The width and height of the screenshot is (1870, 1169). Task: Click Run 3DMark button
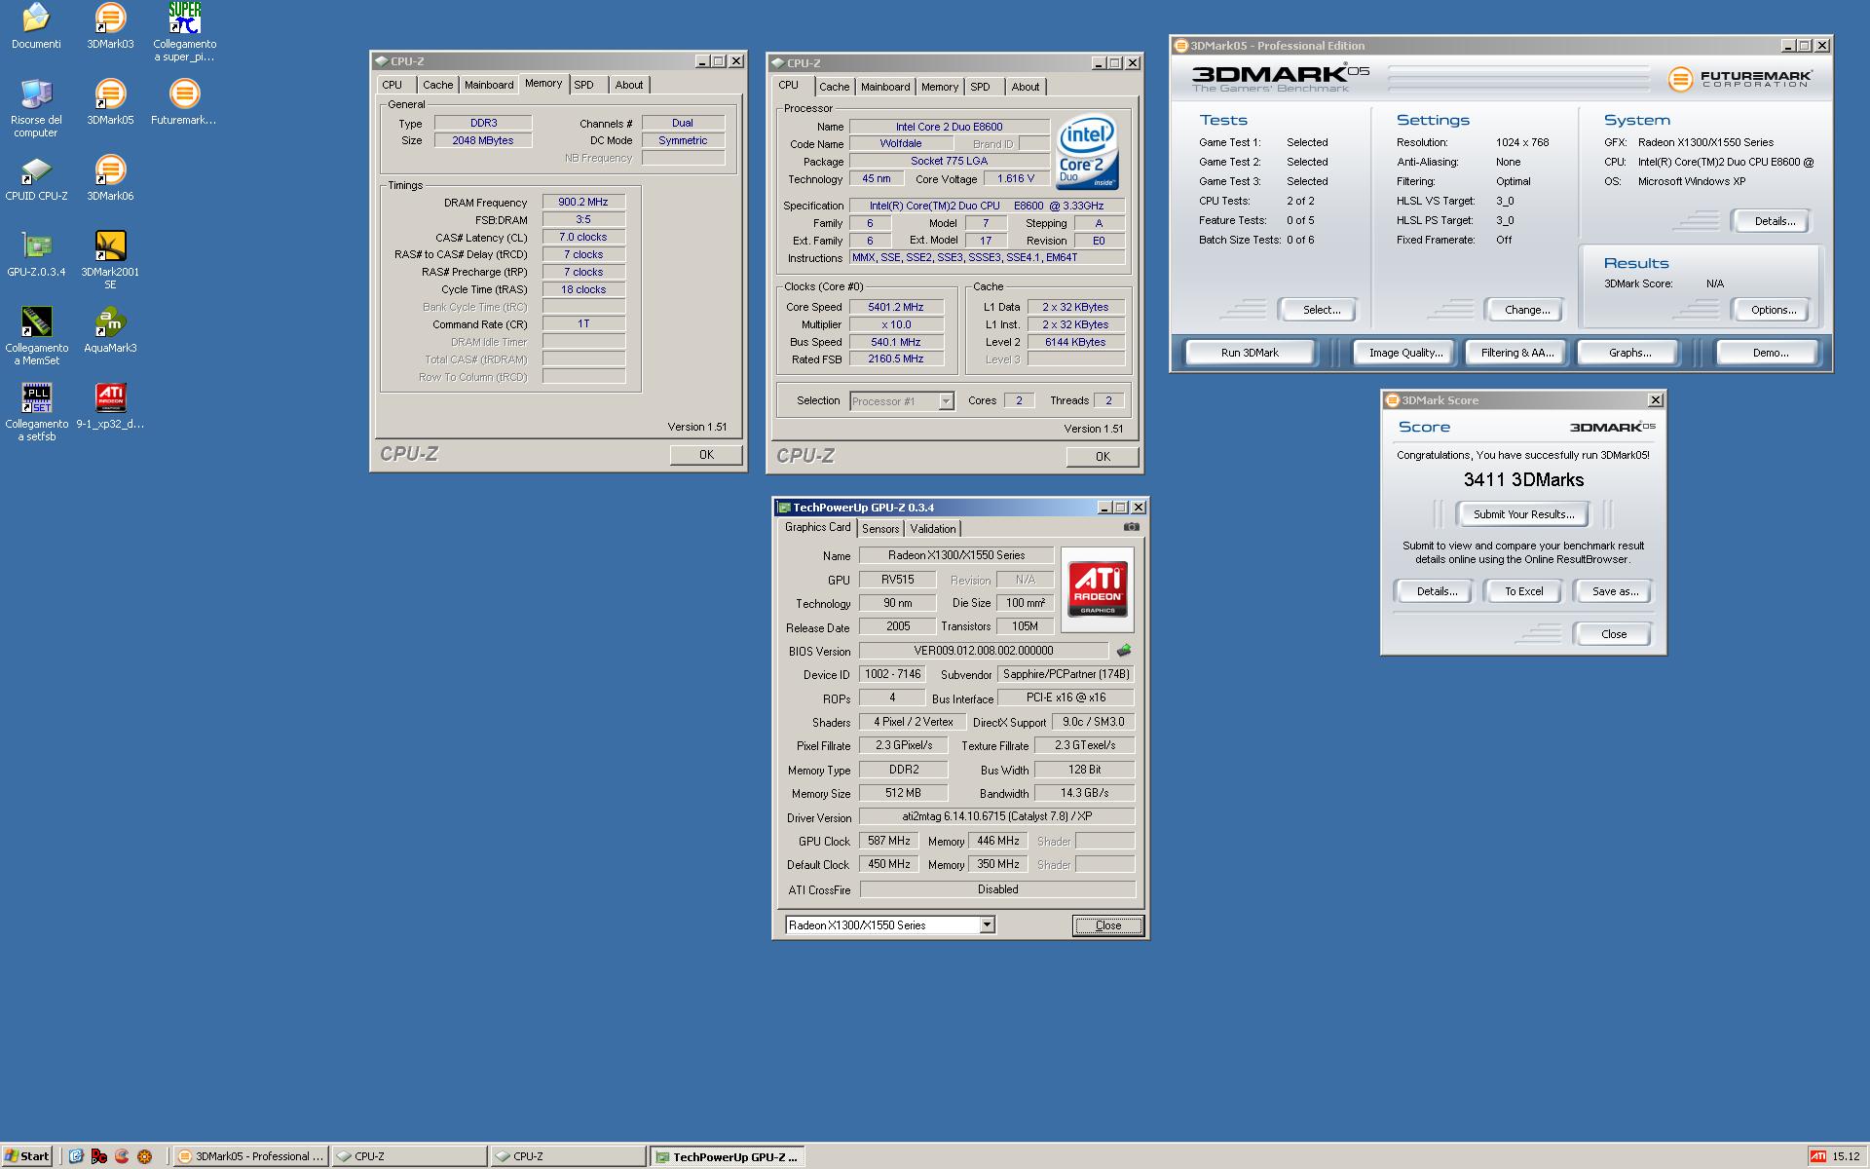[1250, 353]
